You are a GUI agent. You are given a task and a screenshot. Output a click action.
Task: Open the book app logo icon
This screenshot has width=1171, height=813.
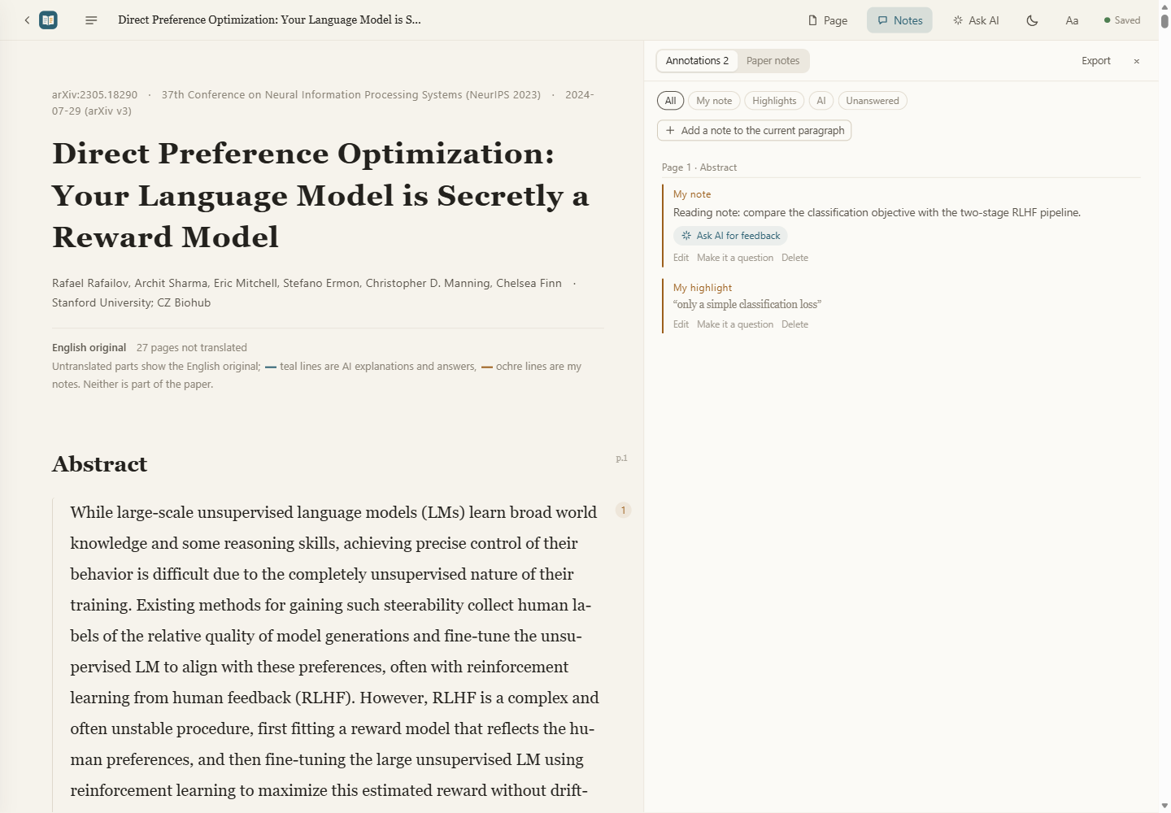click(x=49, y=20)
